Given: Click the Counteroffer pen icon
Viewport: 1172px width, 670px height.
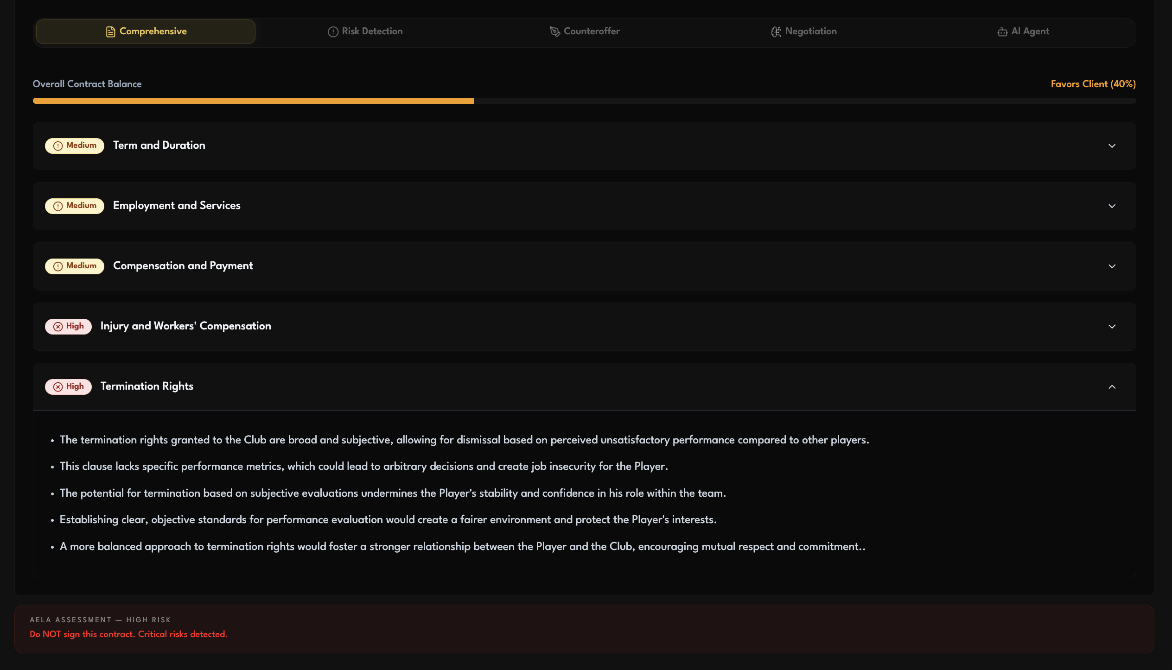Looking at the screenshot, I should 554,32.
